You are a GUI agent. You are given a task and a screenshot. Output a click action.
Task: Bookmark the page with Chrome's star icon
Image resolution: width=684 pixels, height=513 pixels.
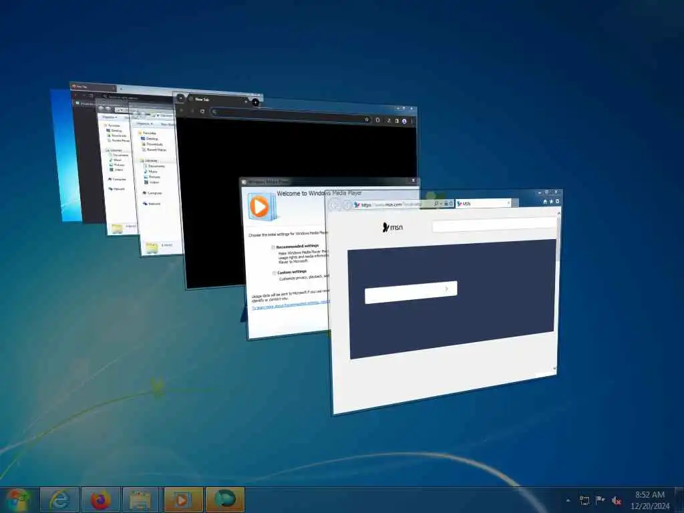[x=367, y=120]
